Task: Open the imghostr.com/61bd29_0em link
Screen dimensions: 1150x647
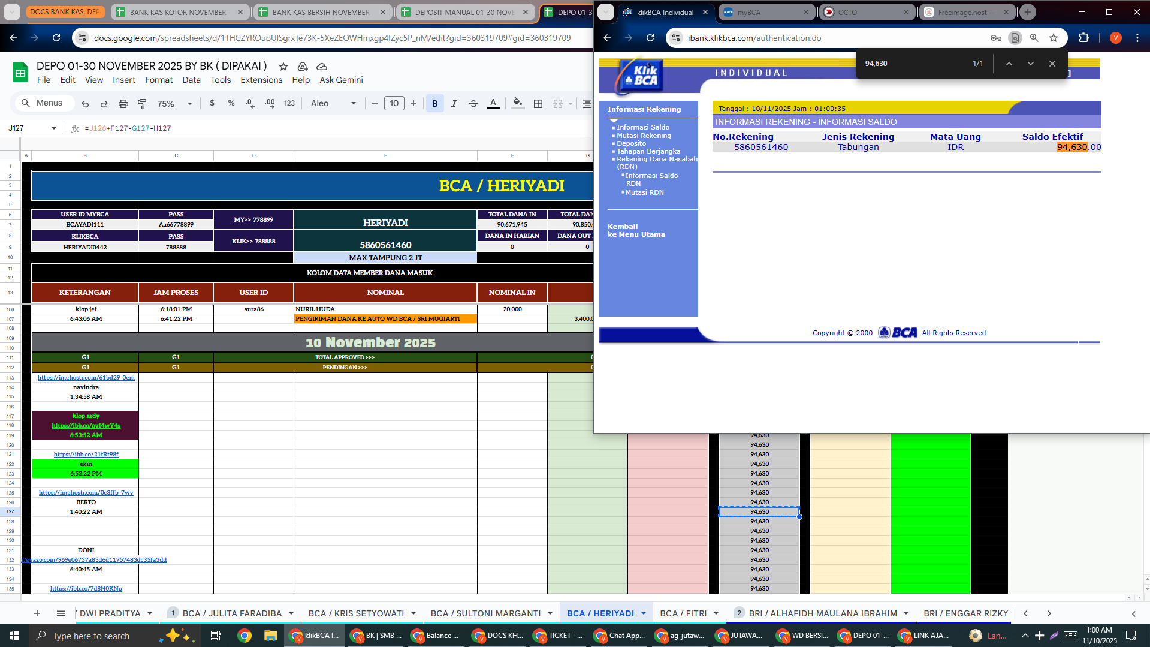Action: [x=86, y=378]
